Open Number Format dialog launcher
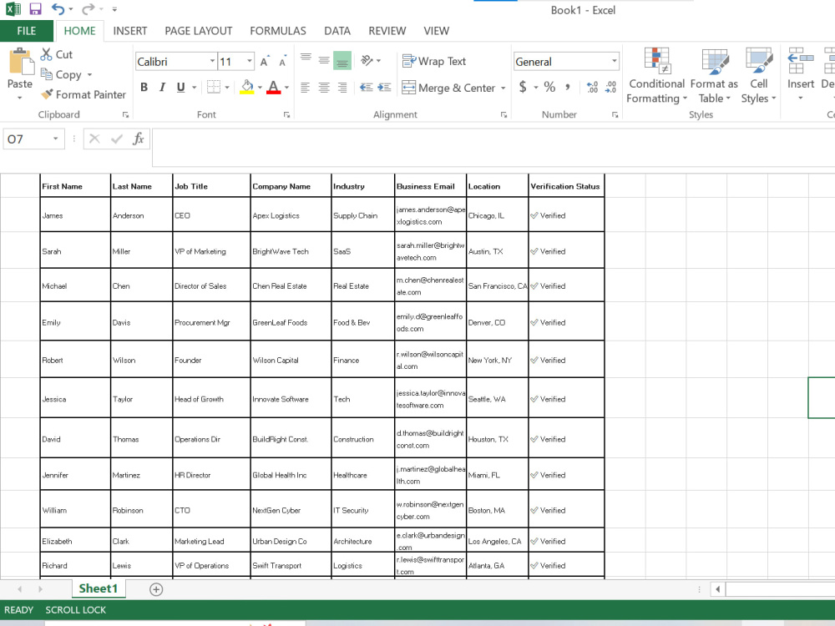Image resolution: width=835 pixels, height=626 pixels. tap(615, 114)
